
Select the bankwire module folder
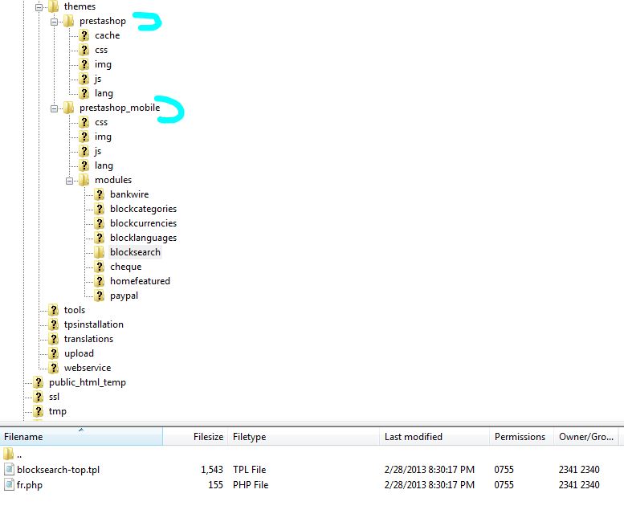(129, 194)
